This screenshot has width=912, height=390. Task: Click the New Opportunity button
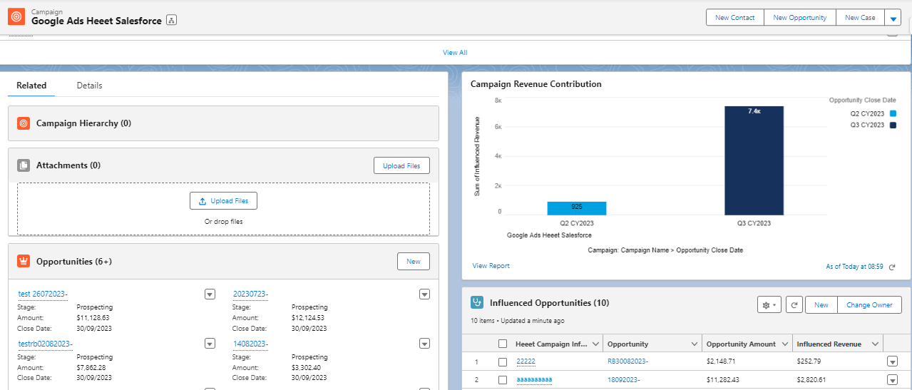pyautogui.click(x=799, y=18)
